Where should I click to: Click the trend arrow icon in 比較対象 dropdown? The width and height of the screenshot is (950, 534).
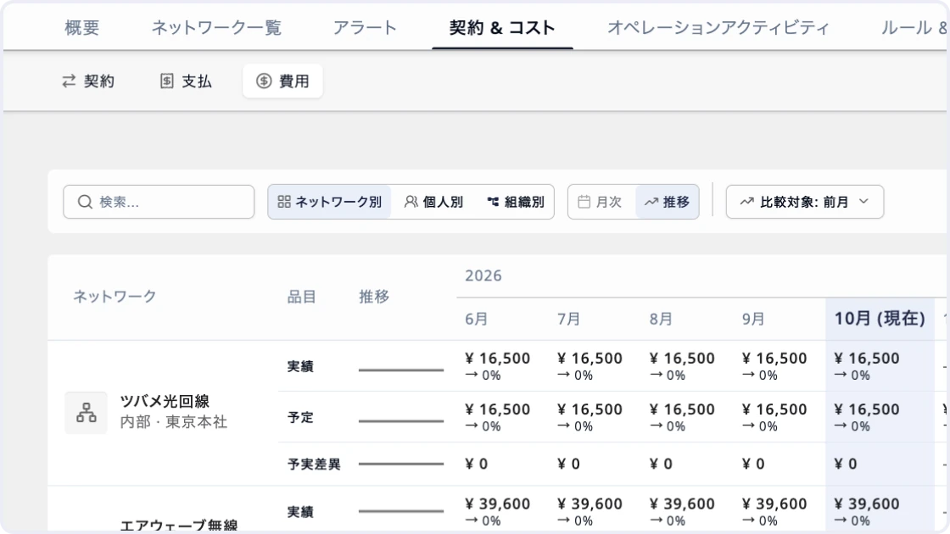[x=747, y=202]
